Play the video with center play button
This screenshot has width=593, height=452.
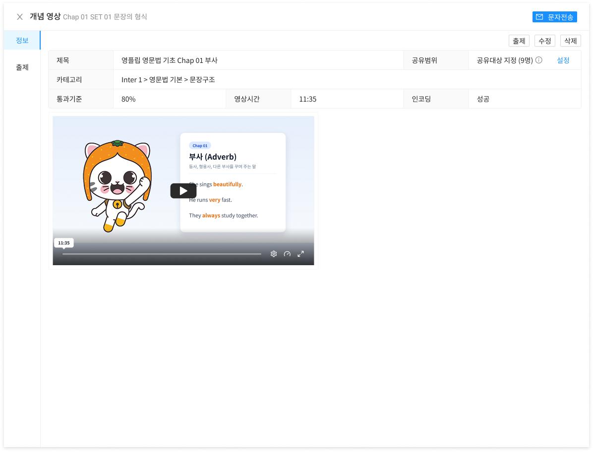click(x=183, y=191)
